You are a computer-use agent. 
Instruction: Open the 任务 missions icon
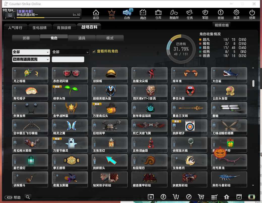pyautogui.click(x=190, y=14)
